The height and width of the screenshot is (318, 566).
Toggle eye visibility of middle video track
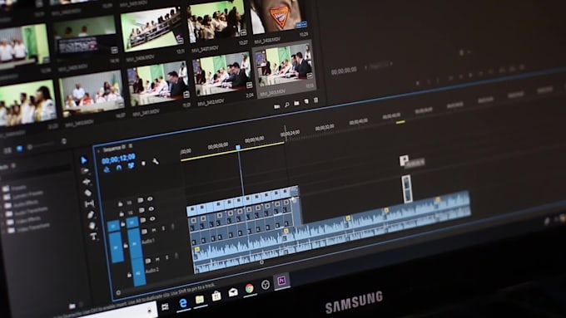[151, 208]
